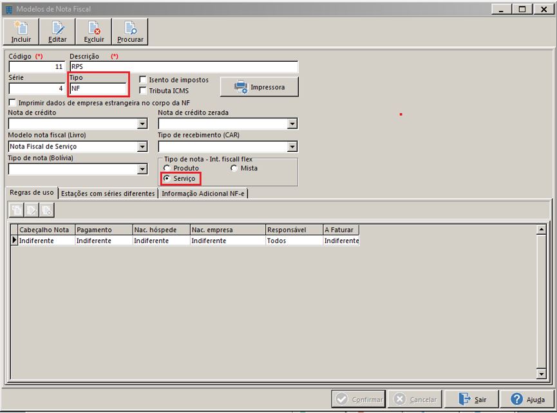Screen dimensions: 557x413
Task: Click the Sair button
Action: pyautogui.click(x=472, y=399)
